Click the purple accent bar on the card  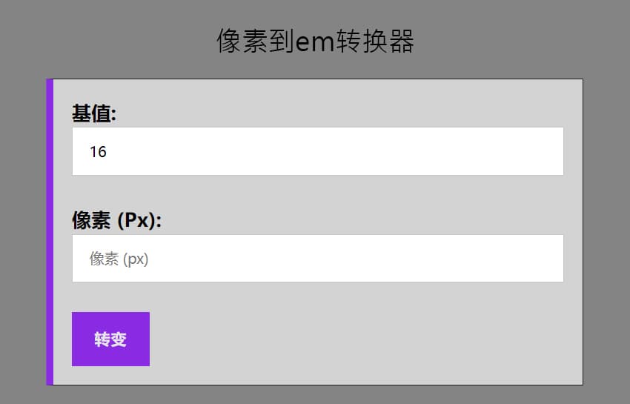pos(50,232)
